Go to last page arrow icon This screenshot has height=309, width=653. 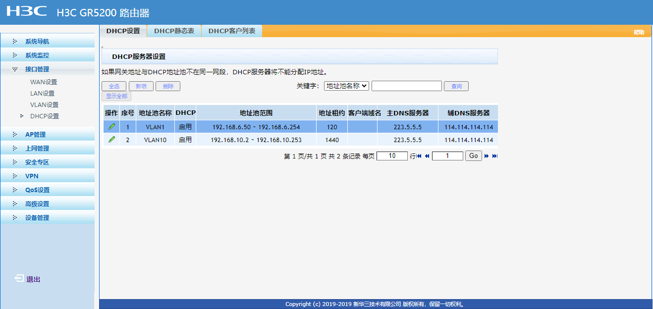point(494,156)
